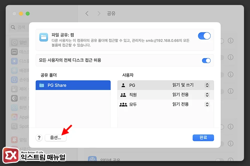Click the File Sharing folder icon

pyautogui.click(x=44, y=37)
